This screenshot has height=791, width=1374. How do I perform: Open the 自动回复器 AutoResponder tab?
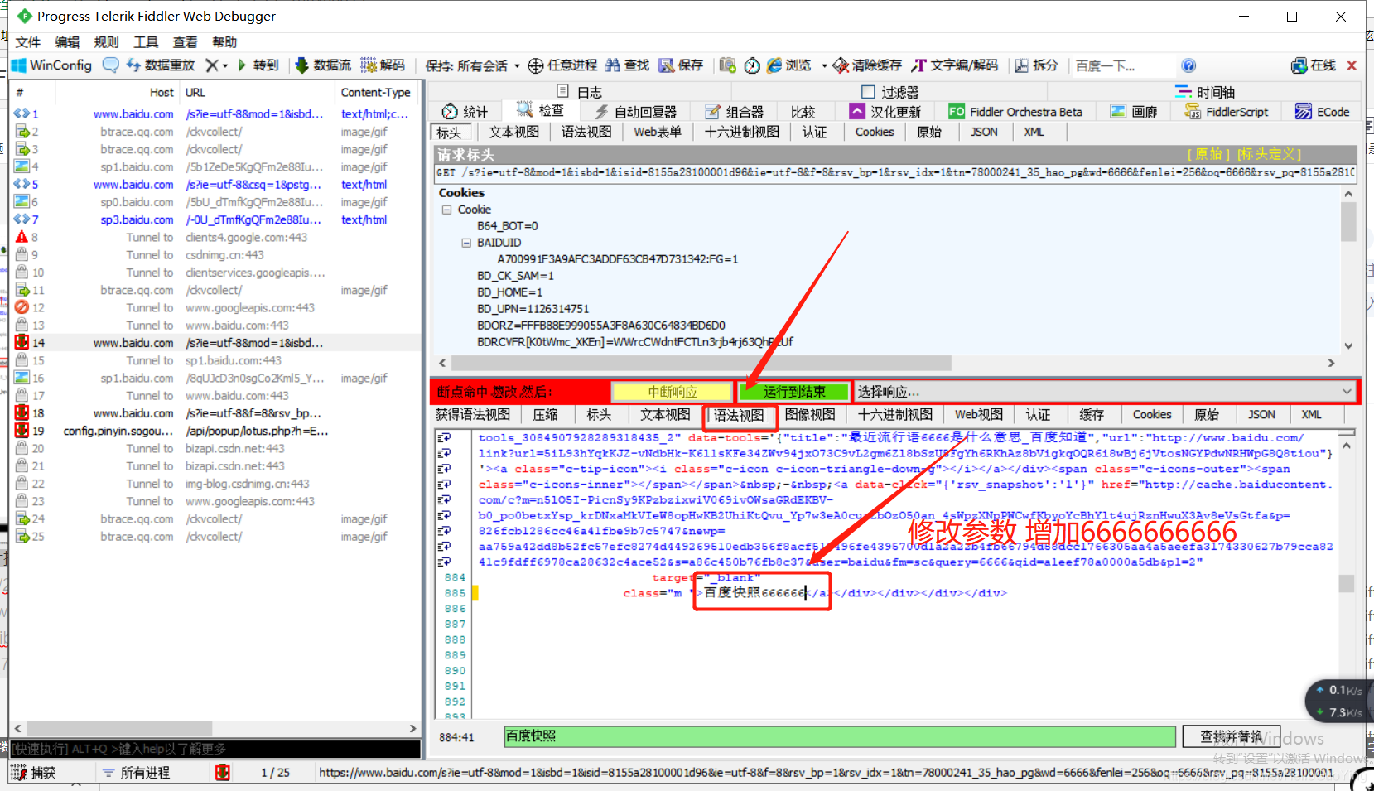click(635, 112)
